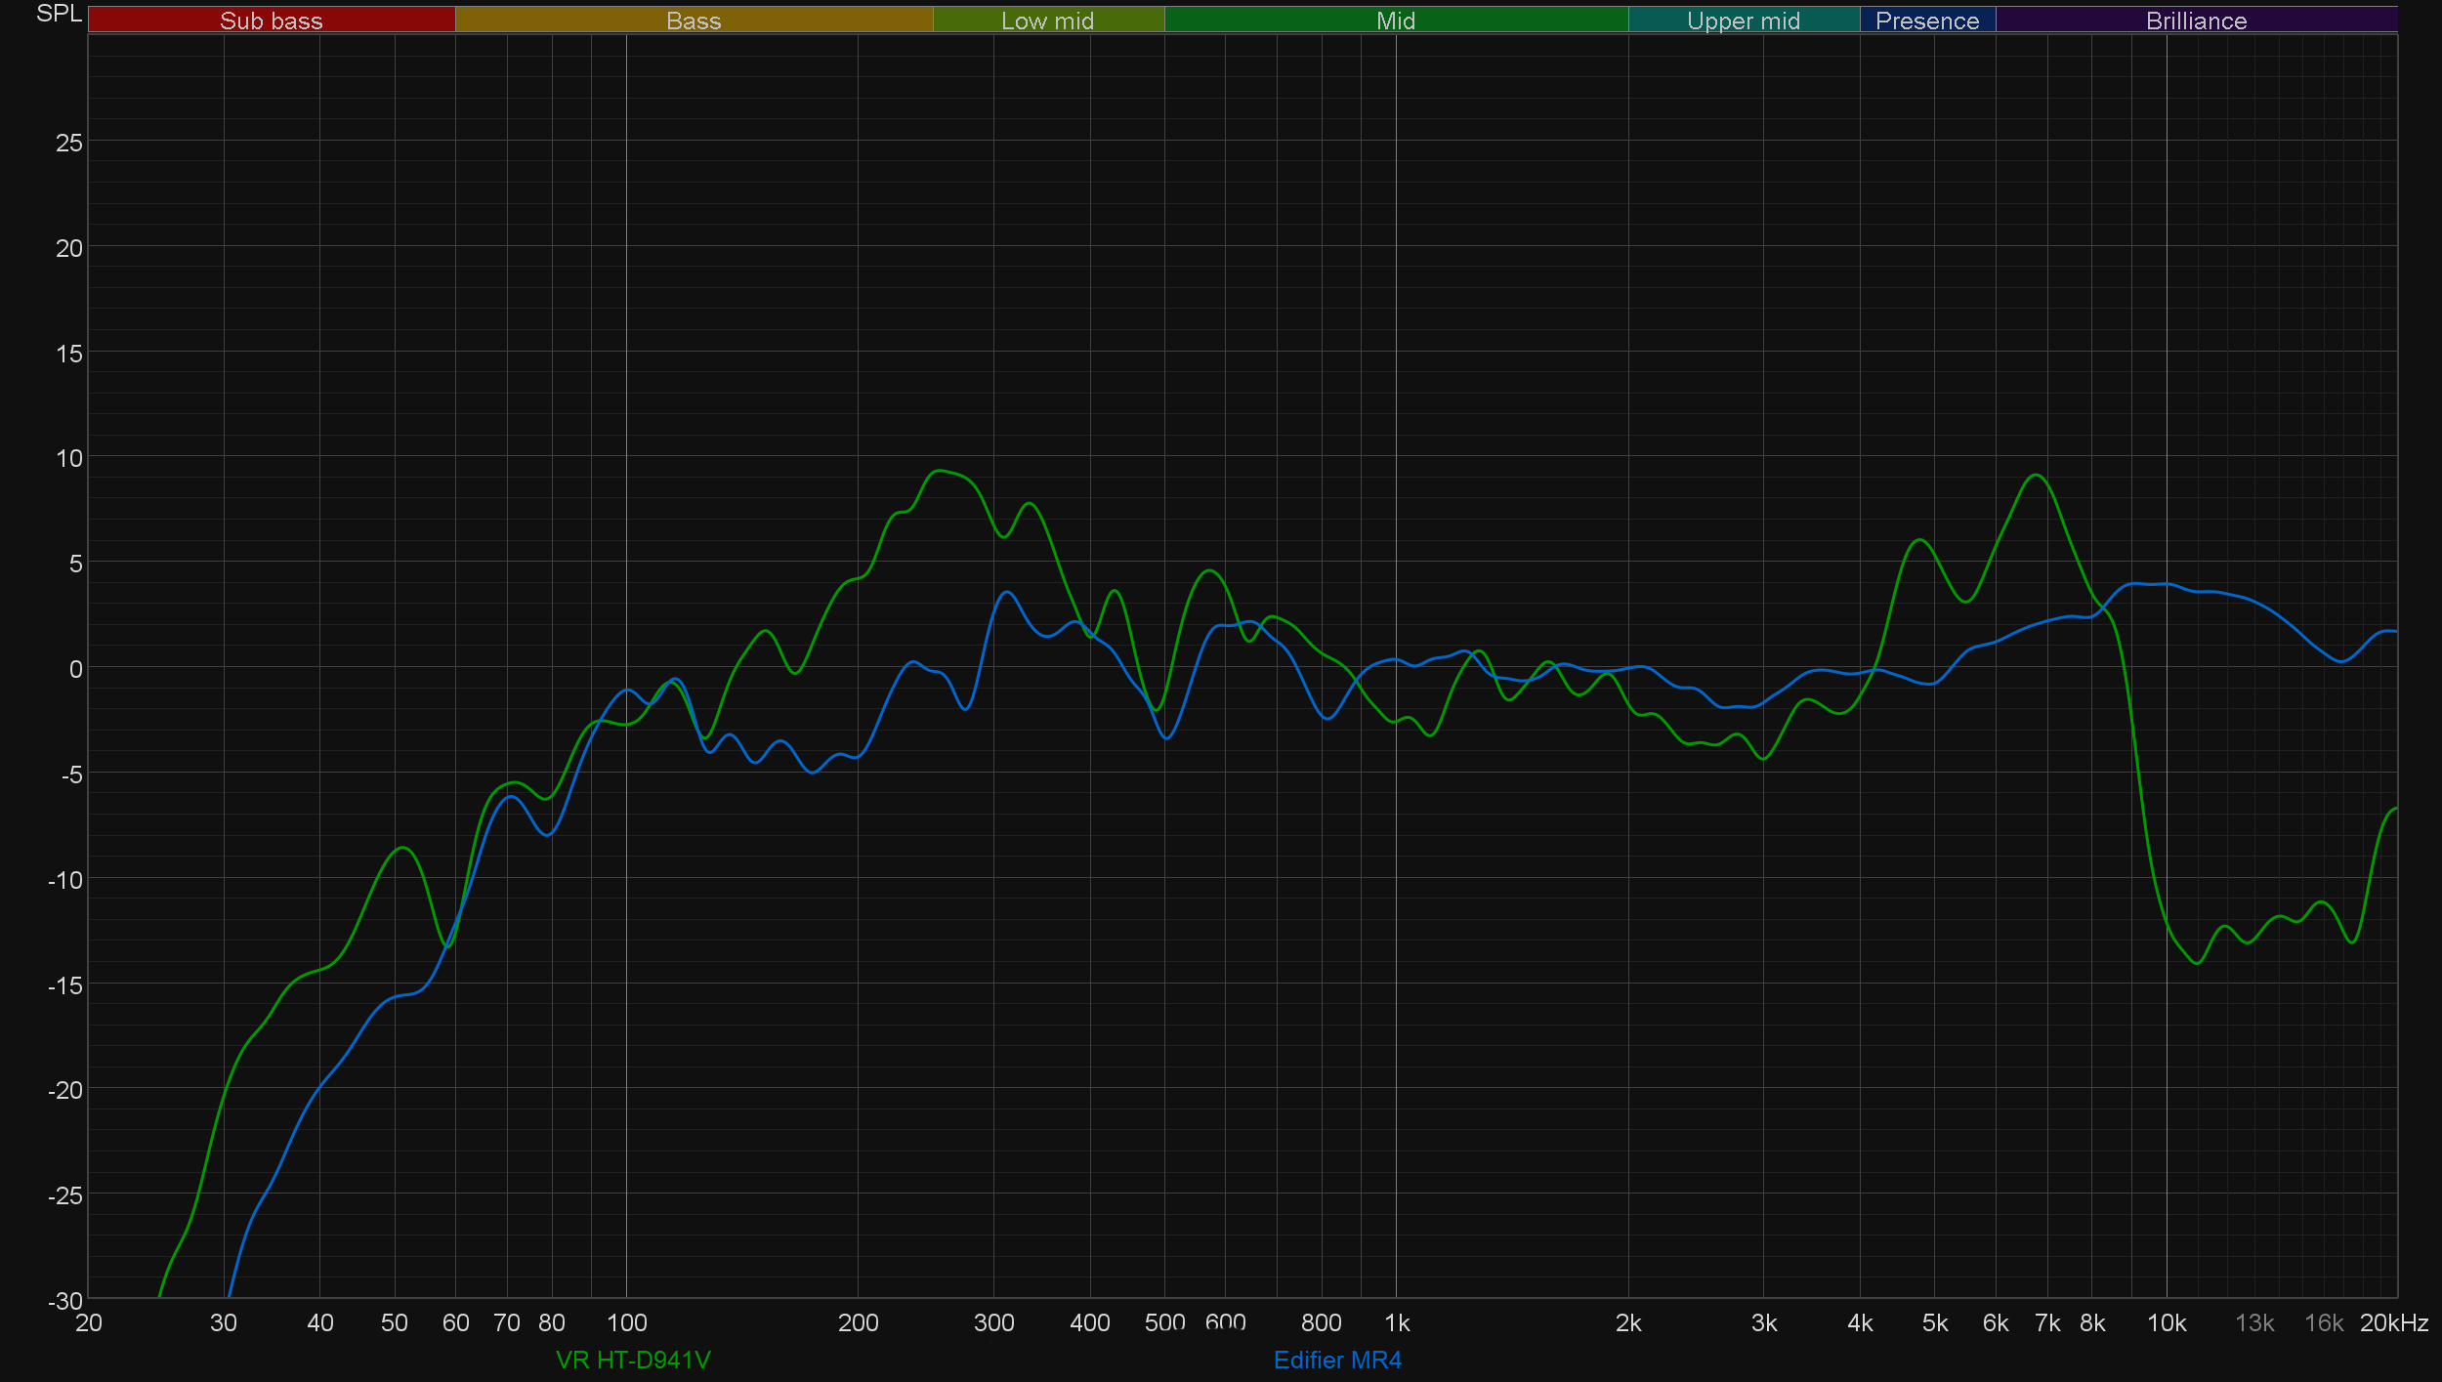
Task: Click the 1k frequency axis label
Action: (1397, 1322)
